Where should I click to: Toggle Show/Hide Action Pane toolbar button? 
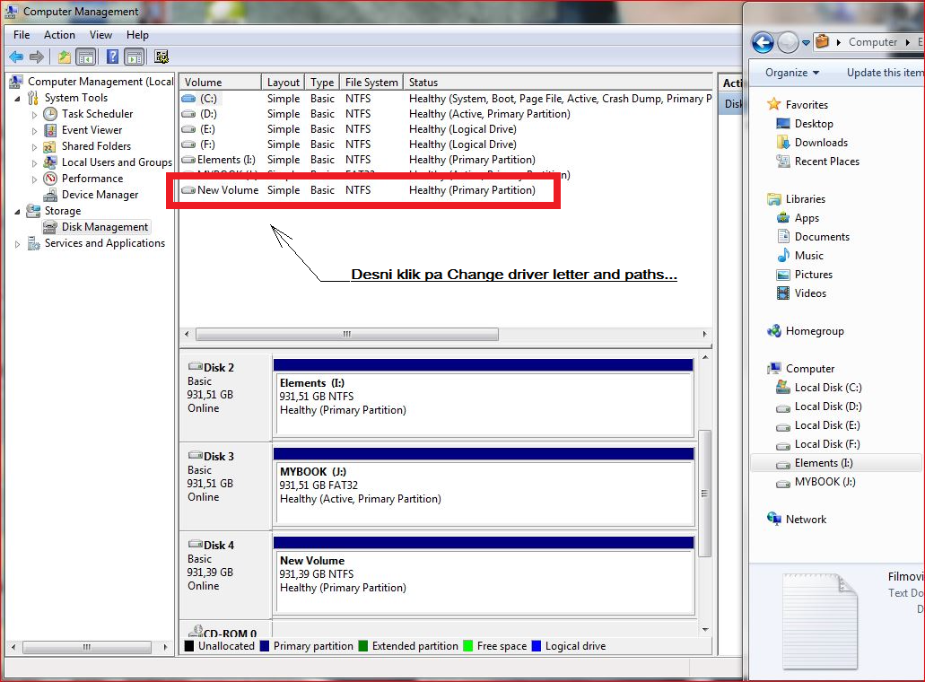pos(135,57)
